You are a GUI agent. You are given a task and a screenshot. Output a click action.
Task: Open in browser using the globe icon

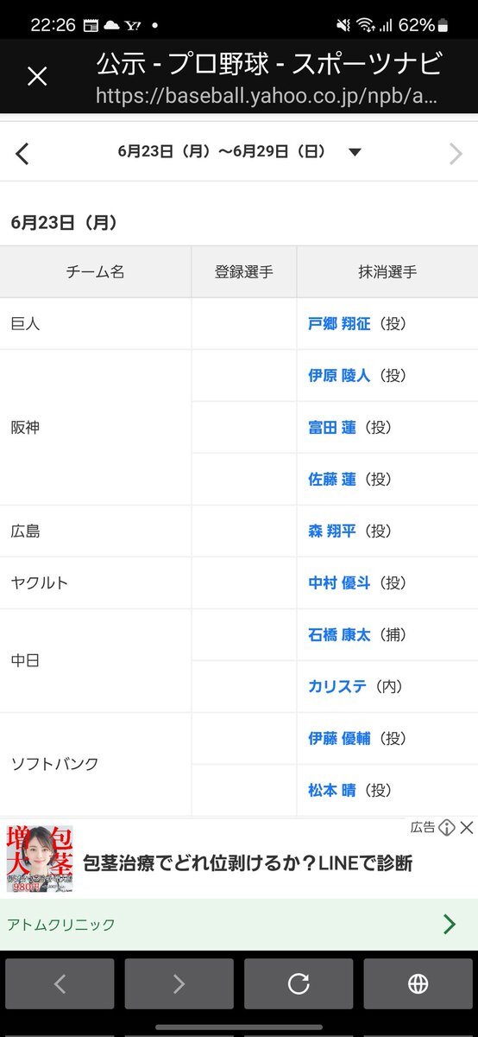(418, 983)
